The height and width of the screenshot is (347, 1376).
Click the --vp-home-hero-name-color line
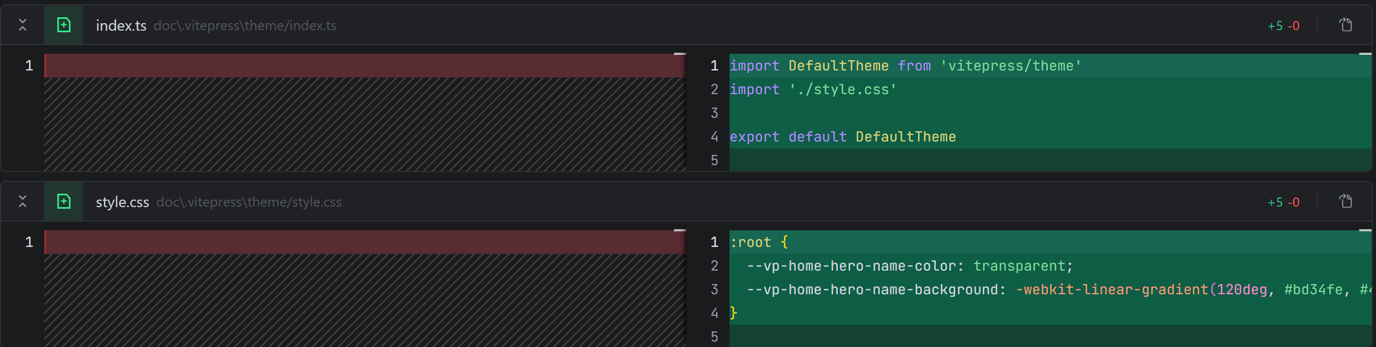coord(909,266)
